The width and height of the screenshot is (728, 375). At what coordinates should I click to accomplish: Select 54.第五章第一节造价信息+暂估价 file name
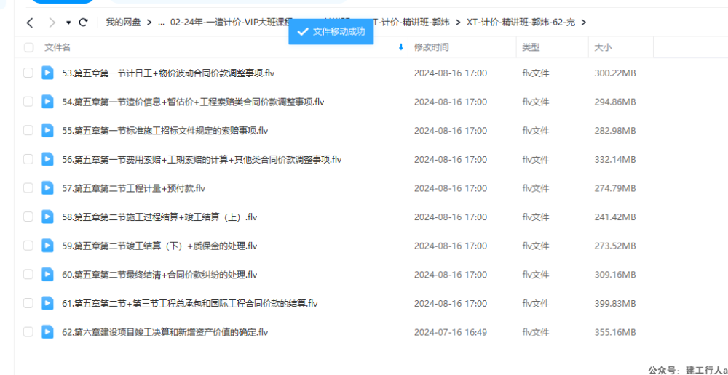pos(193,102)
